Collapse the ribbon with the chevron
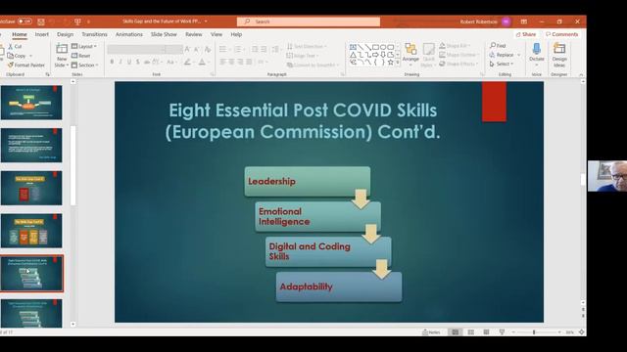Viewport: 627px width, 352px height. pos(581,74)
